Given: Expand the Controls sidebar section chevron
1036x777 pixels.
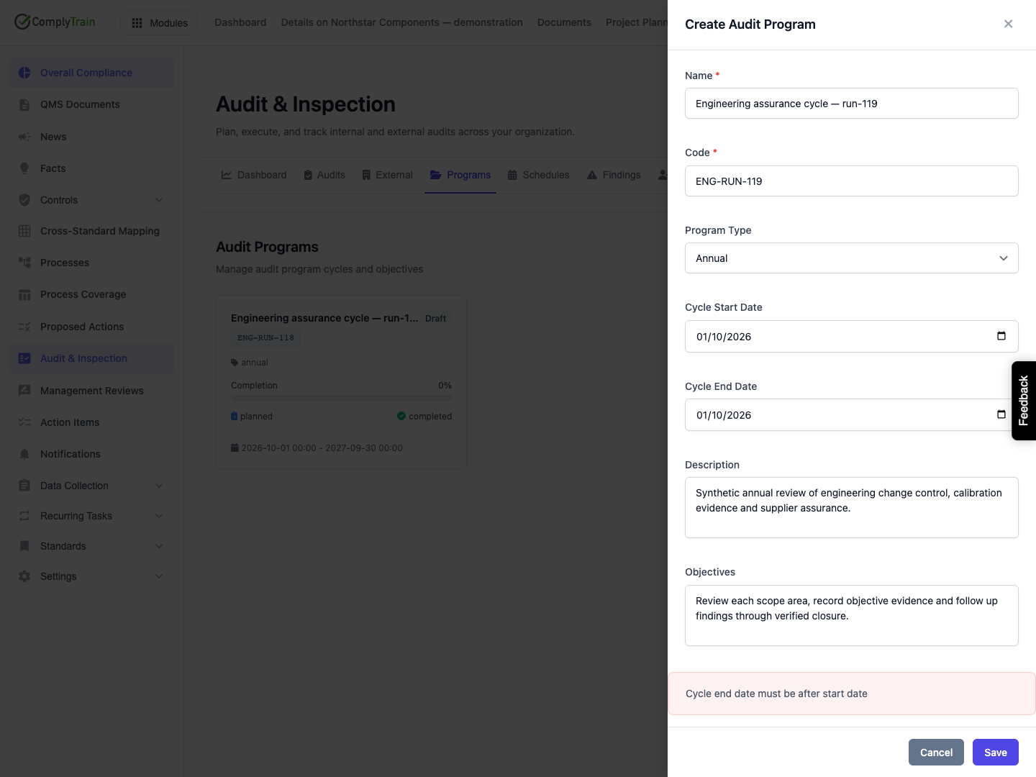Looking at the screenshot, I should tap(159, 200).
